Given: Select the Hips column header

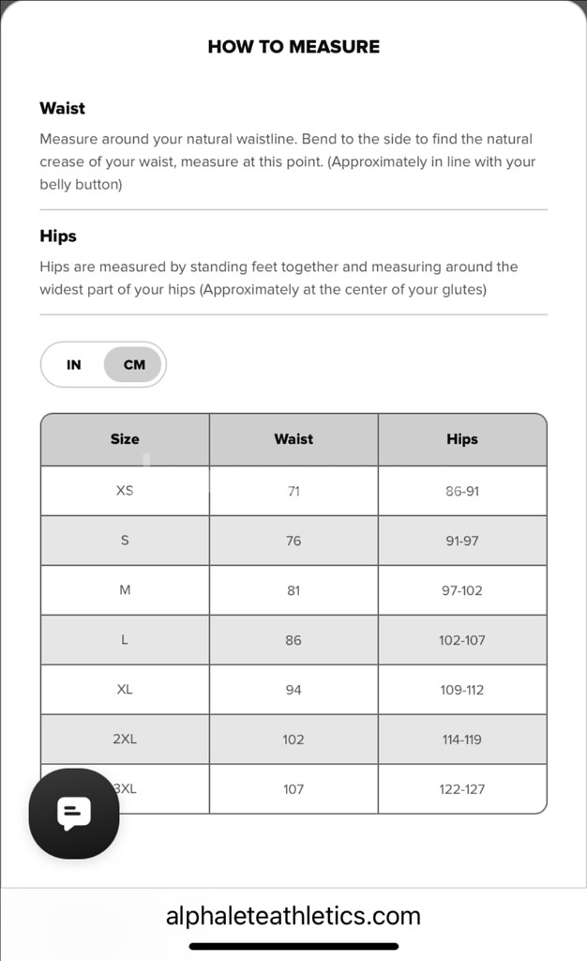Looking at the screenshot, I should [461, 438].
